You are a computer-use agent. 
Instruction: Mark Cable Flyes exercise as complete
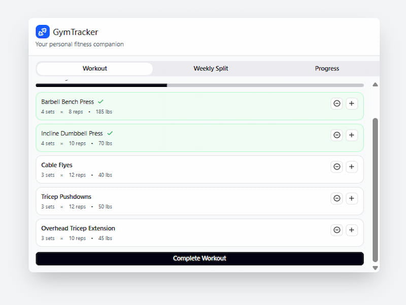[178, 169]
